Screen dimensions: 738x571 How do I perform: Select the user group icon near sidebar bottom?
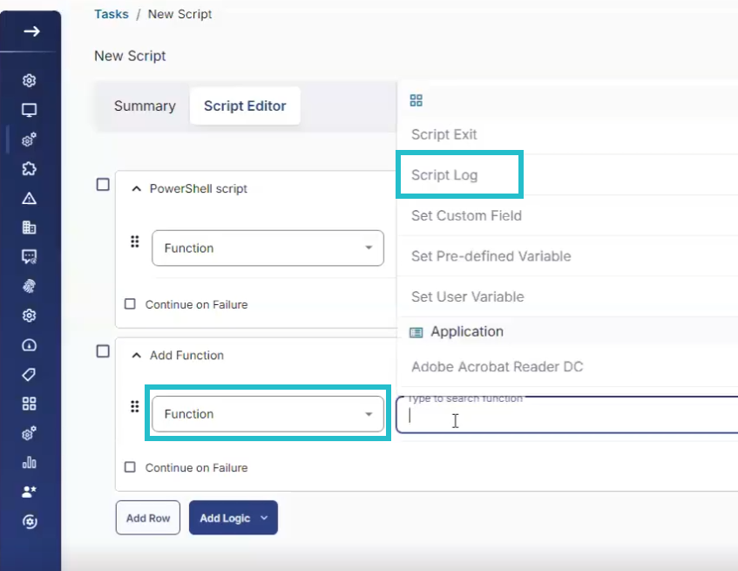30,490
